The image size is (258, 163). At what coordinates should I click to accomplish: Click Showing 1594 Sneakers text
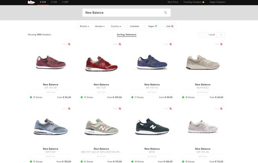coord(40,35)
